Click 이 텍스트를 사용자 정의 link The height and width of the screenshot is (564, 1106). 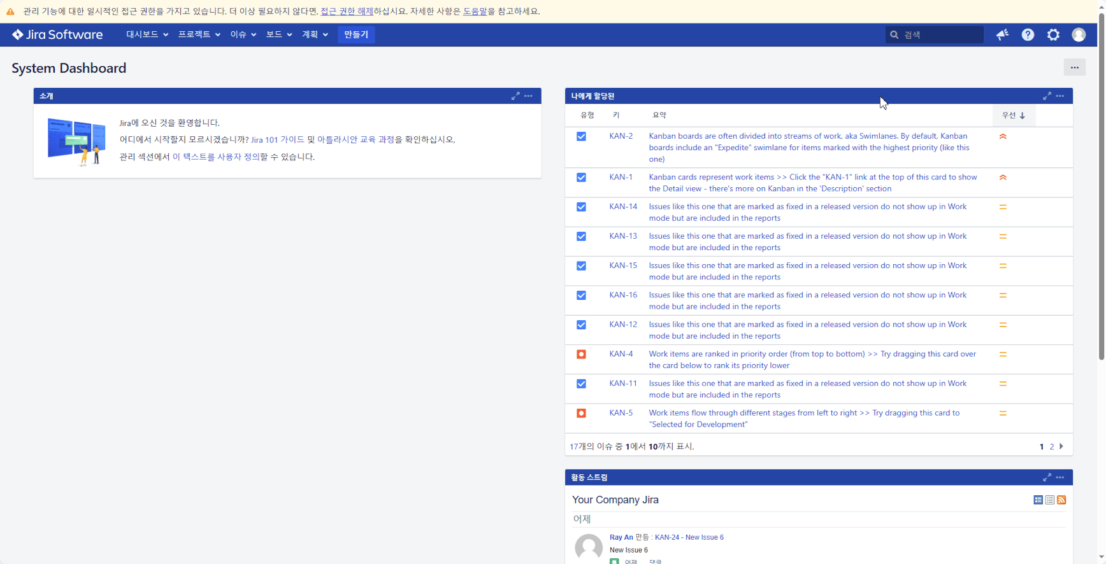(216, 157)
